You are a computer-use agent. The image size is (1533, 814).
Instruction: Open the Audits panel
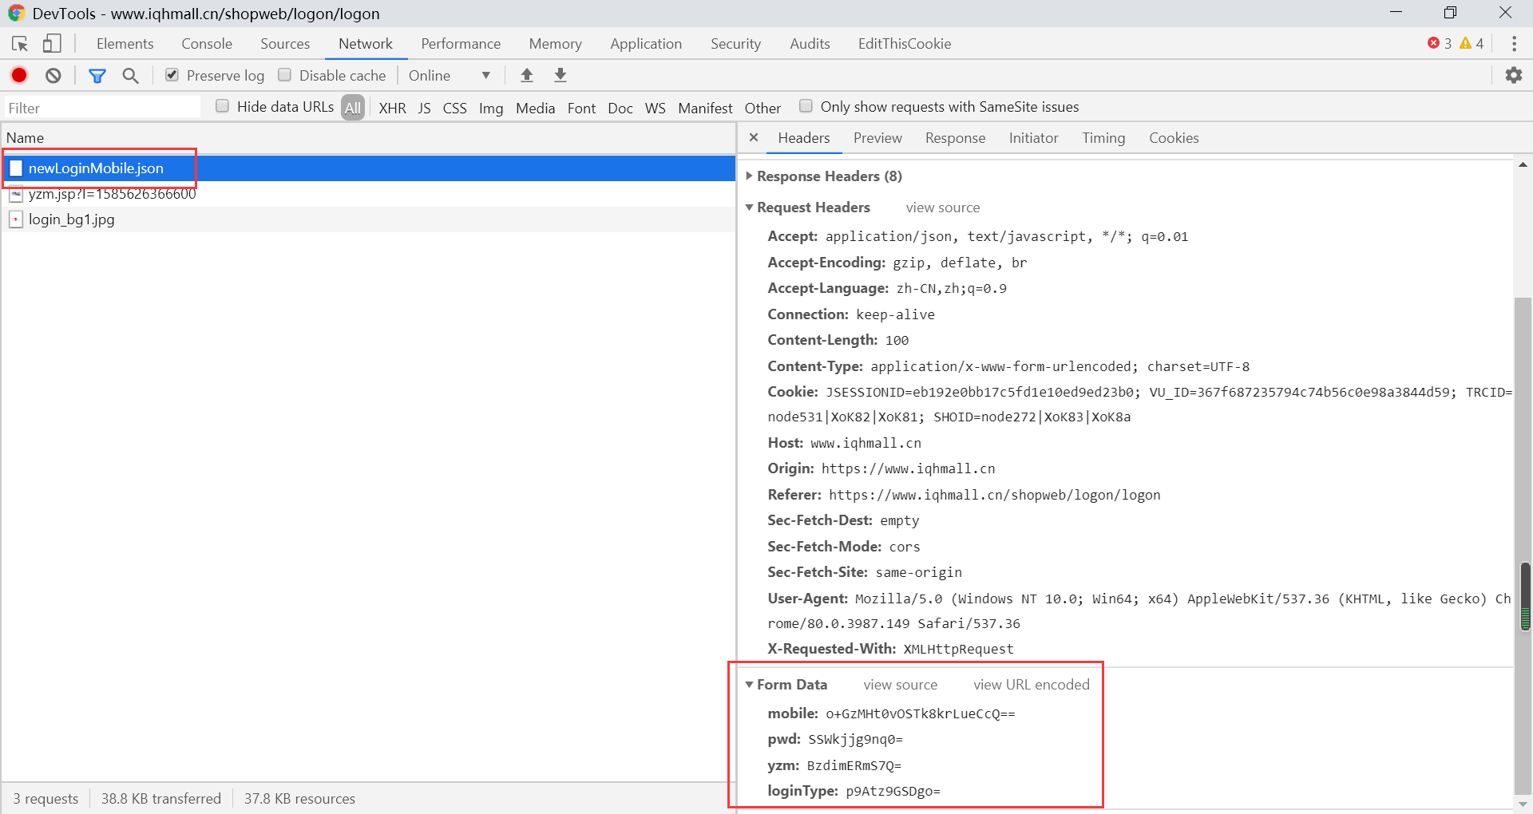pos(810,44)
